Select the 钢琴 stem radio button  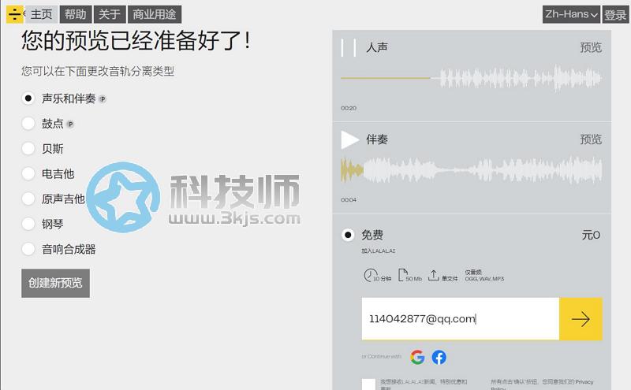[28, 224]
